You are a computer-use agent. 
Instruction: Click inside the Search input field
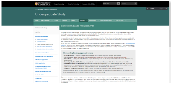pos(128,4)
